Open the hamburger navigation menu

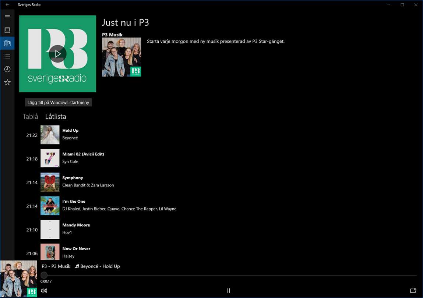click(7, 17)
